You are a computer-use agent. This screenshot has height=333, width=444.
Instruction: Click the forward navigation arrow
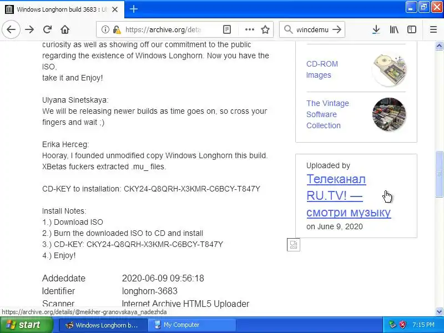(x=29, y=29)
